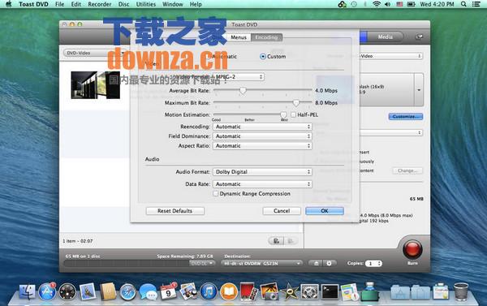Open App Store from the dock
Screen dimensions: 487x306
pyautogui.click(x=47, y=292)
